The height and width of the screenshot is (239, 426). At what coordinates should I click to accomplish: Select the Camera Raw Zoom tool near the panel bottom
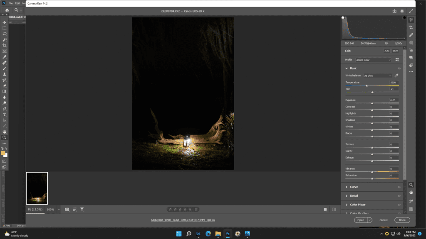411,185
